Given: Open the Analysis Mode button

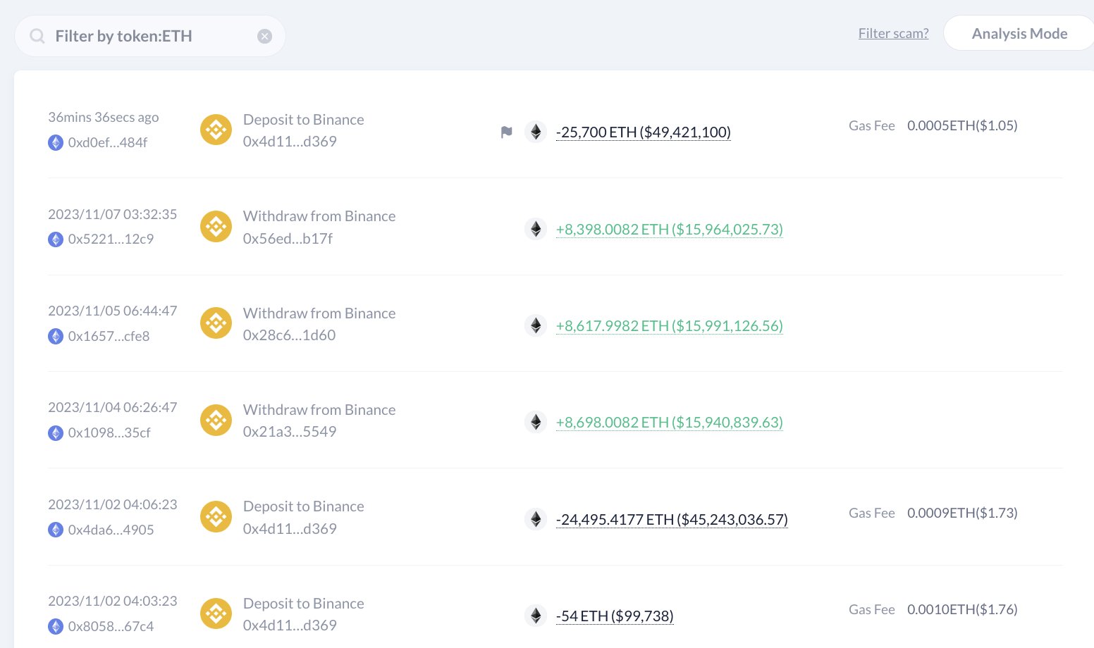Looking at the screenshot, I should click(1019, 34).
